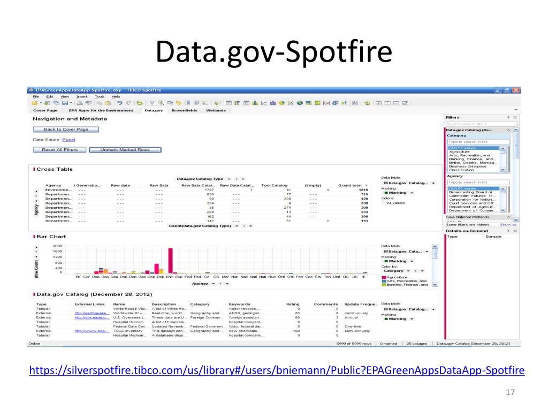This screenshot has height=411, width=548.
Task: Open the Agency axis selector dropdown
Action: (x=213, y=284)
